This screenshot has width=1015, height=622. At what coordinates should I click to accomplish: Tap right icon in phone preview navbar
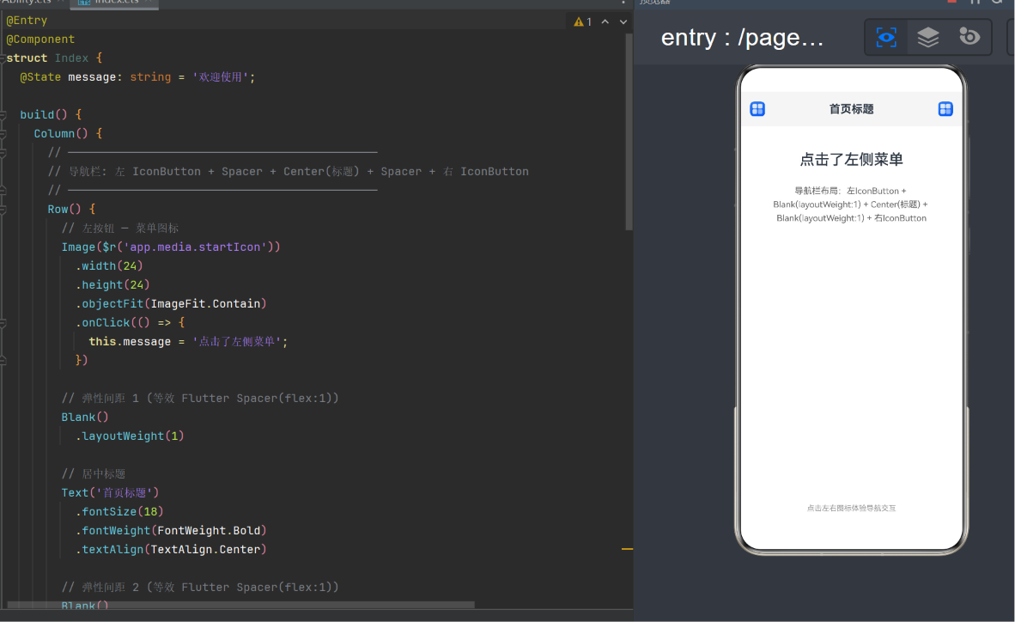click(945, 109)
